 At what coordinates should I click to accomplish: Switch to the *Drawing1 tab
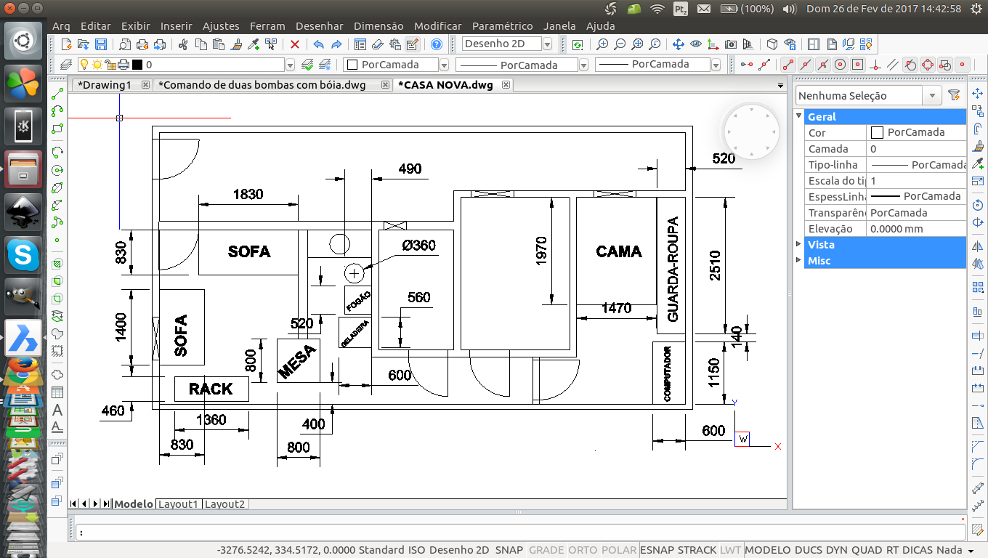tap(105, 84)
